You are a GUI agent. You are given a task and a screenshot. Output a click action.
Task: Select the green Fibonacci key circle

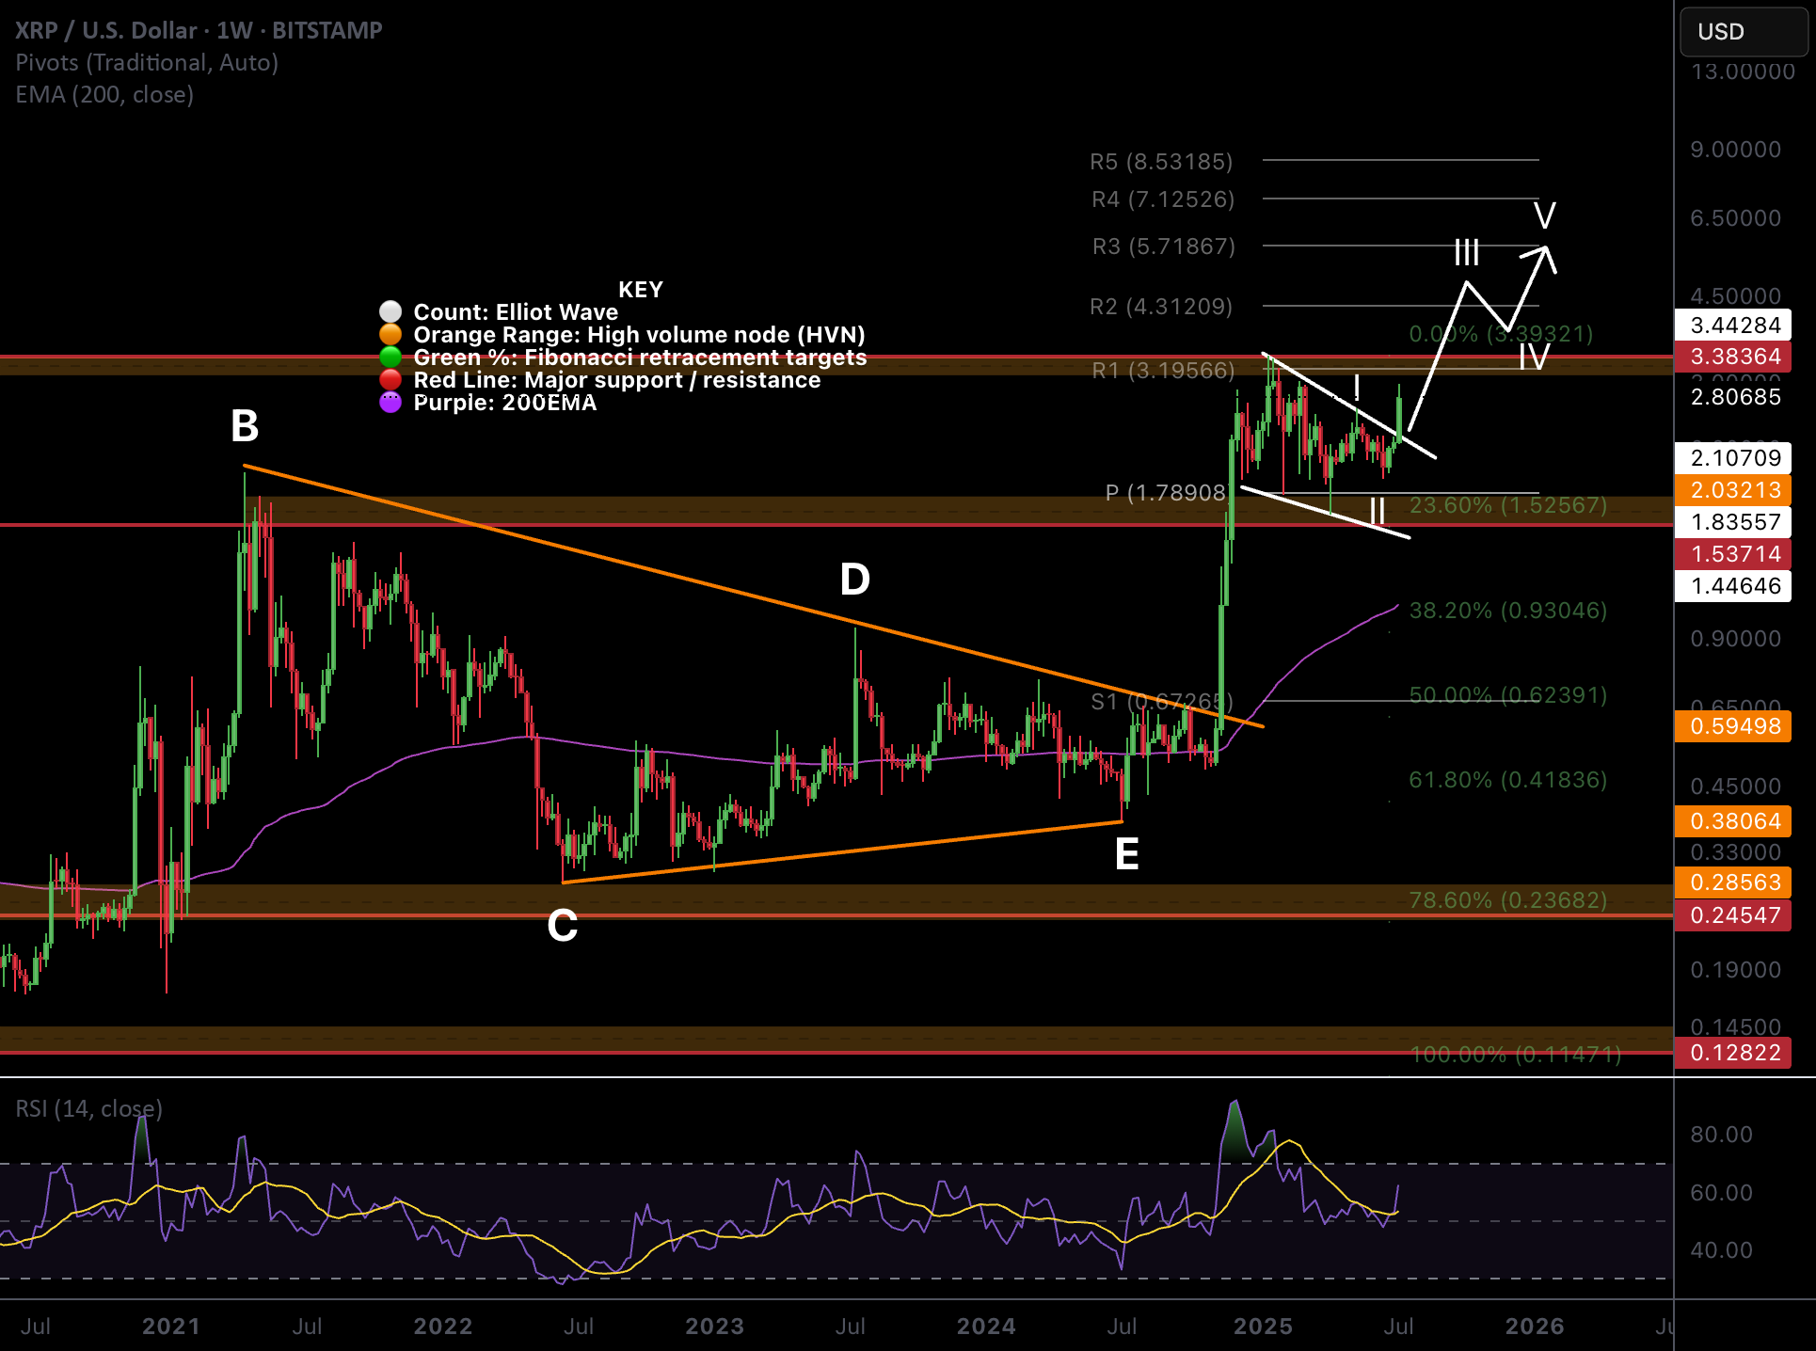point(390,357)
